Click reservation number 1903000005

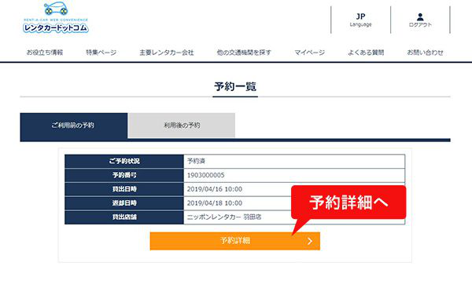[206, 175]
